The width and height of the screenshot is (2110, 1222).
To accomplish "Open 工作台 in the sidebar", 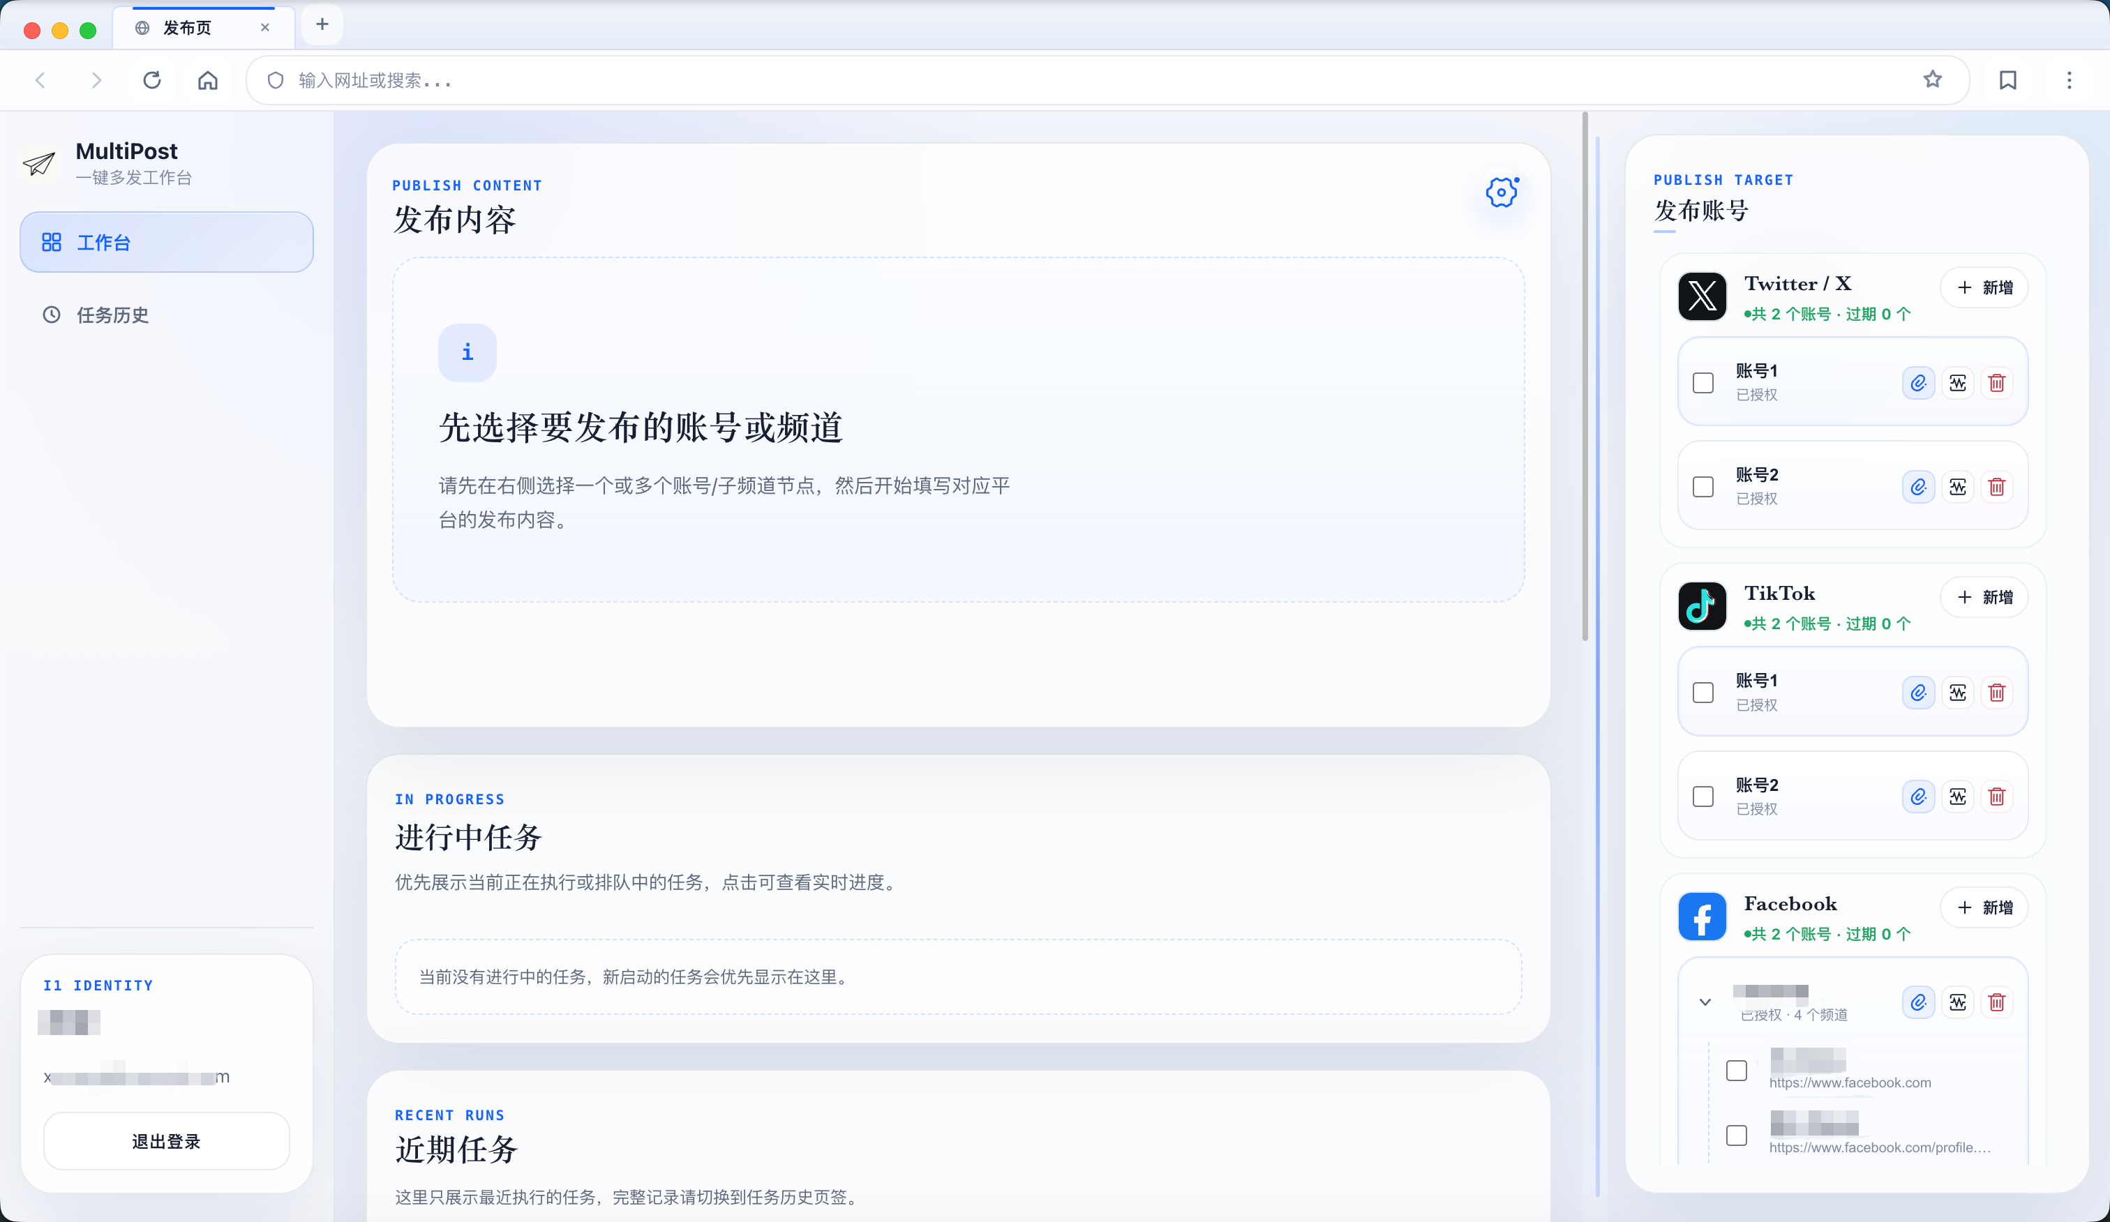I will click(x=167, y=242).
